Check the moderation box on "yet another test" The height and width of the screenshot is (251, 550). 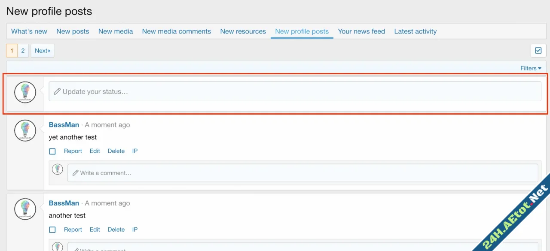coord(52,151)
